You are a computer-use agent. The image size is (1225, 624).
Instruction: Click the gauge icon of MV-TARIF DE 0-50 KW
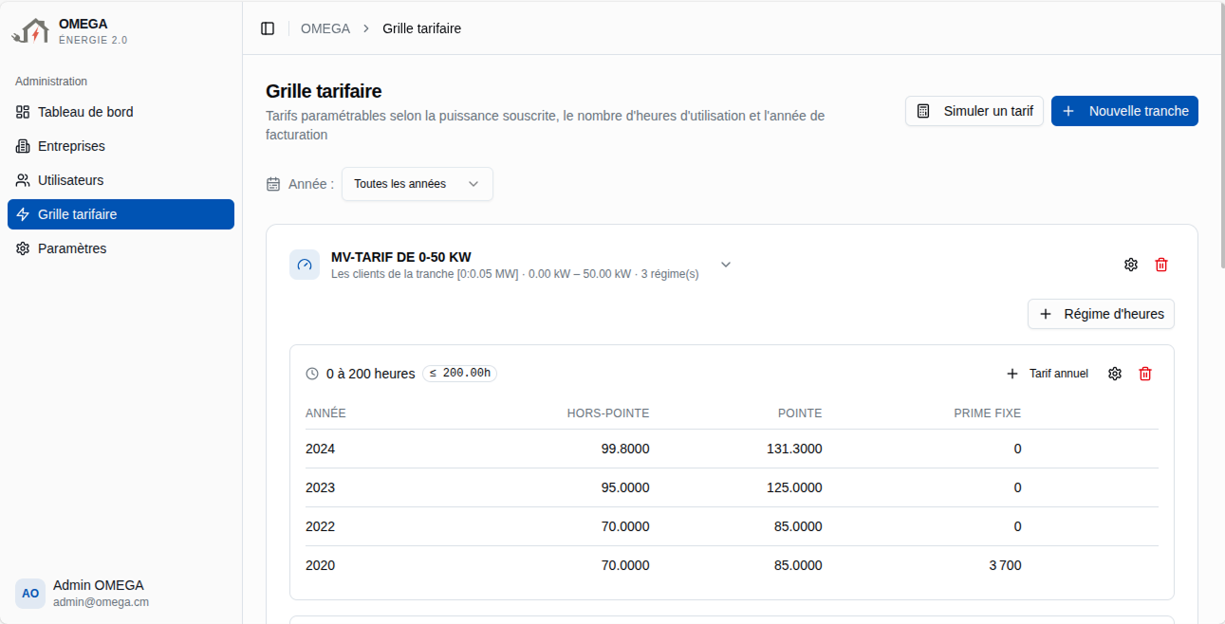(x=305, y=265)
